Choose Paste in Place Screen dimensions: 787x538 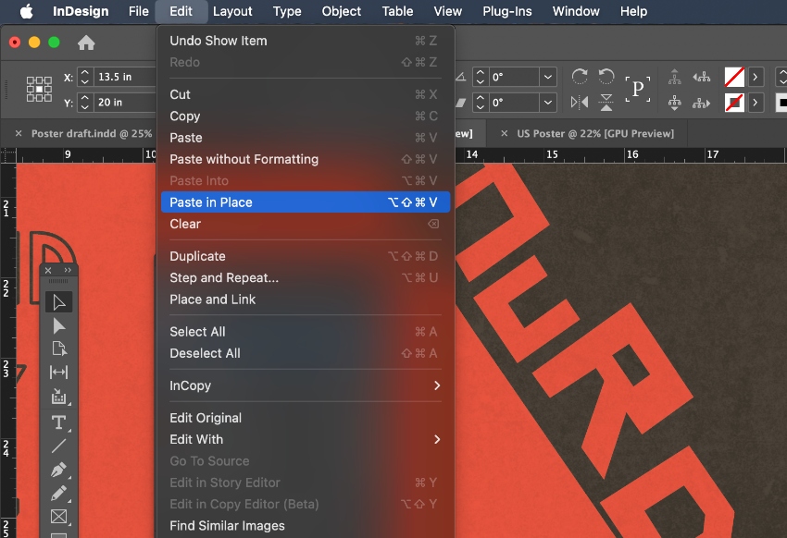(x=306, y=202)
